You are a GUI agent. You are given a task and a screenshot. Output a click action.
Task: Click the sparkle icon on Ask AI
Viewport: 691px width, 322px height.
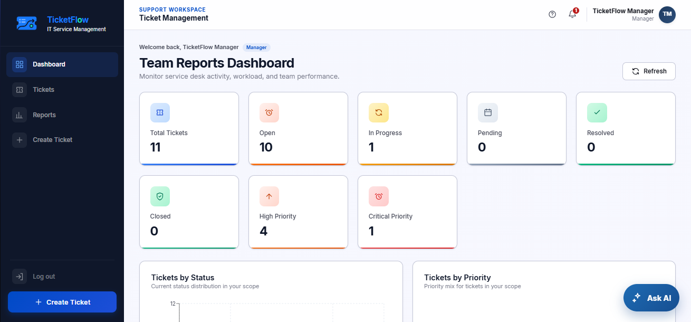point(637,298)
